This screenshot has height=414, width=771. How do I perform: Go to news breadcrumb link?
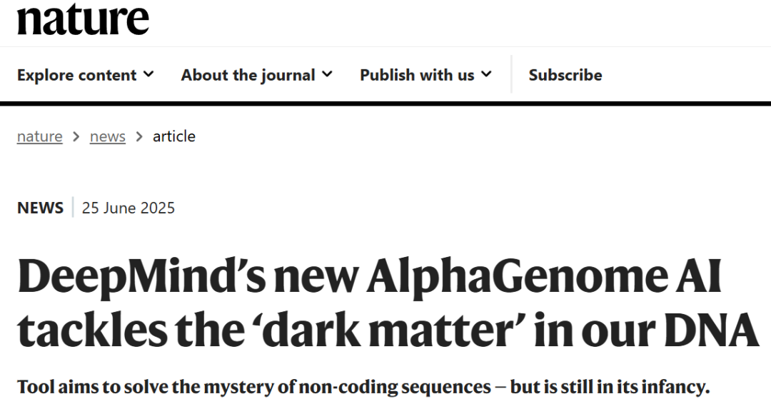pos(108,136)
